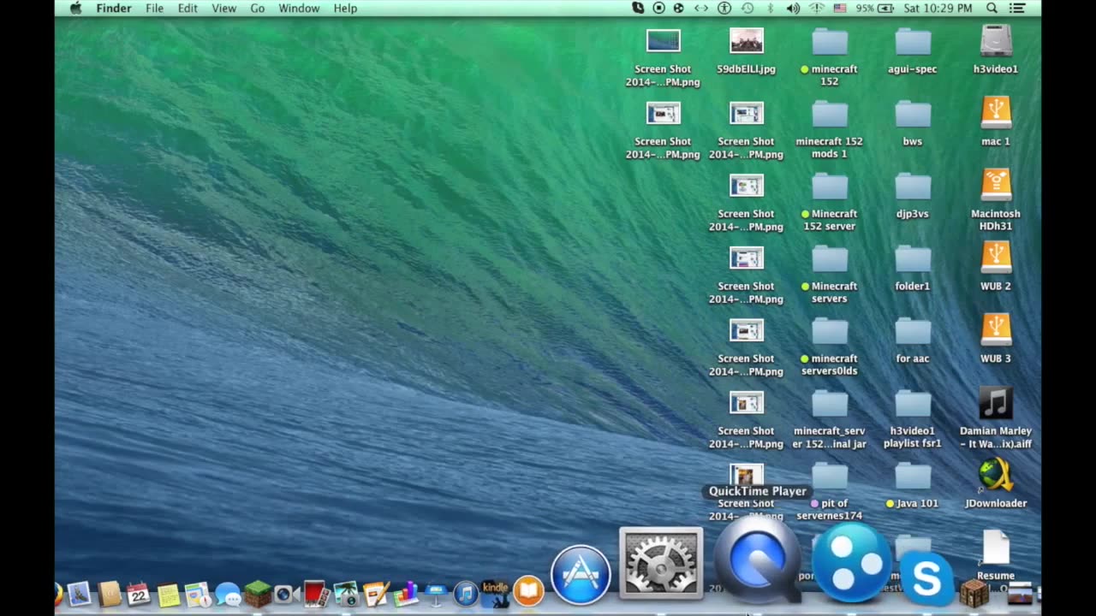This screenshot has width=1096, height=616.
Task: Select the 59dbElLl.jpg image thumbnail
Action: [x=746, y=41]
